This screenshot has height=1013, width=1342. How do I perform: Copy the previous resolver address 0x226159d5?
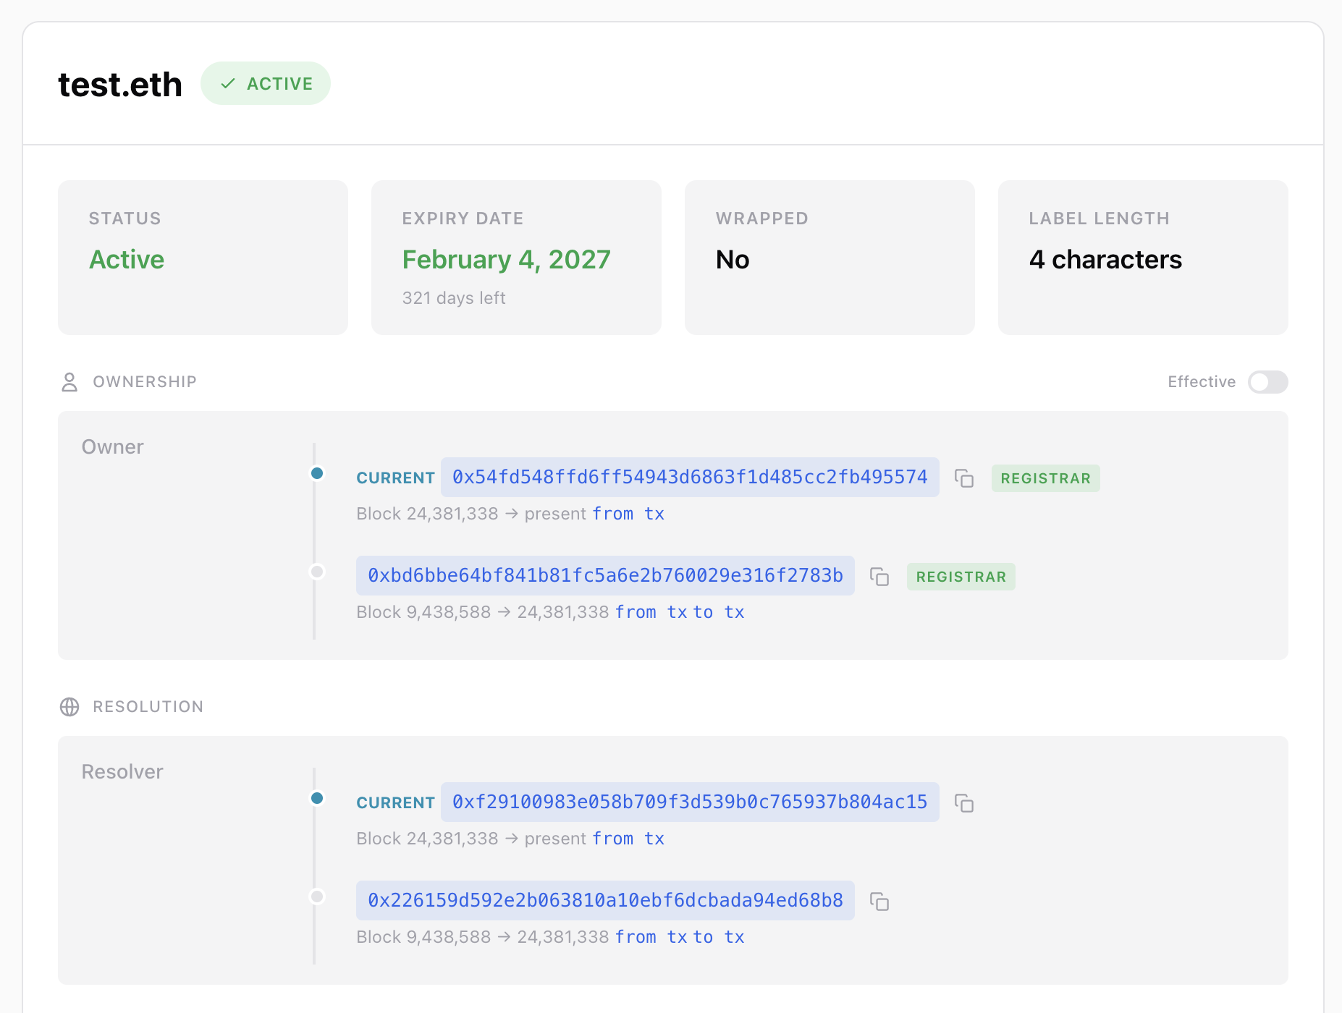pos(879,902)
